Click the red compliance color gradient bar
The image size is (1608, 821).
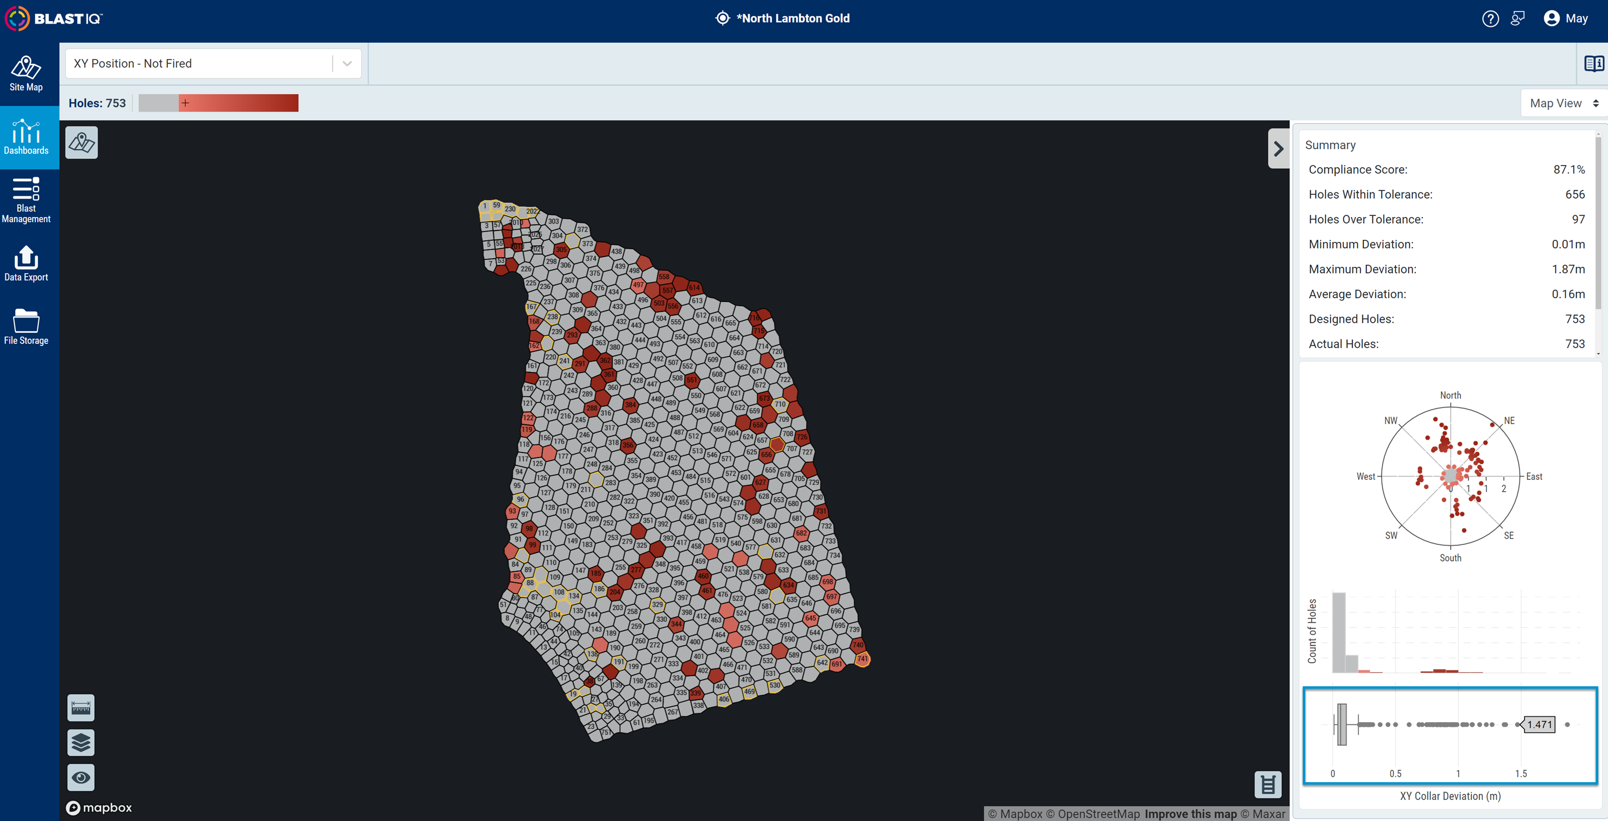coord(240,103)
